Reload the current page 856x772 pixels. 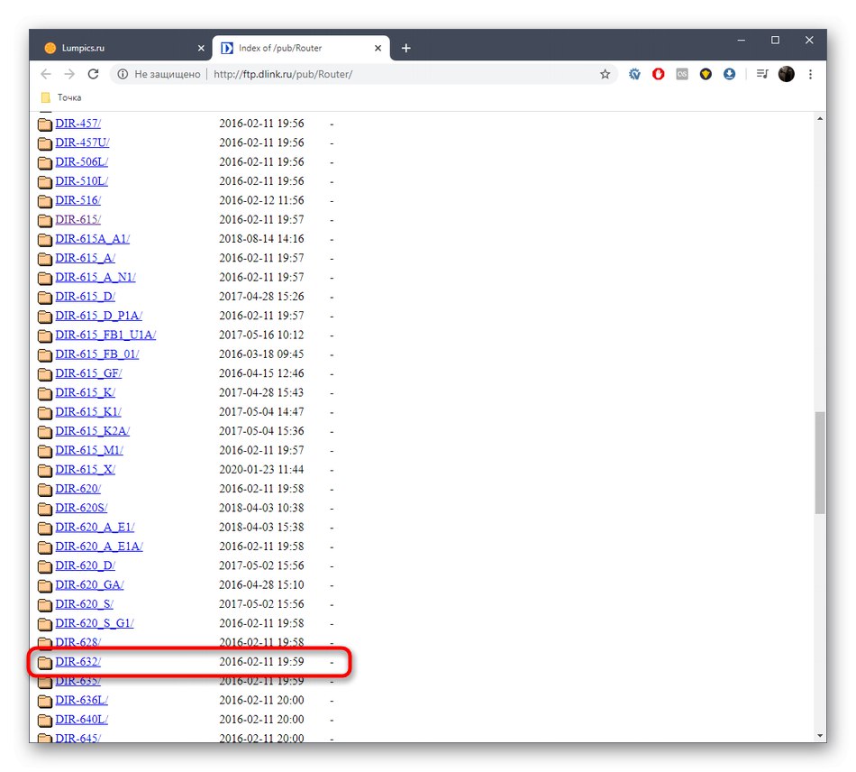94,74
